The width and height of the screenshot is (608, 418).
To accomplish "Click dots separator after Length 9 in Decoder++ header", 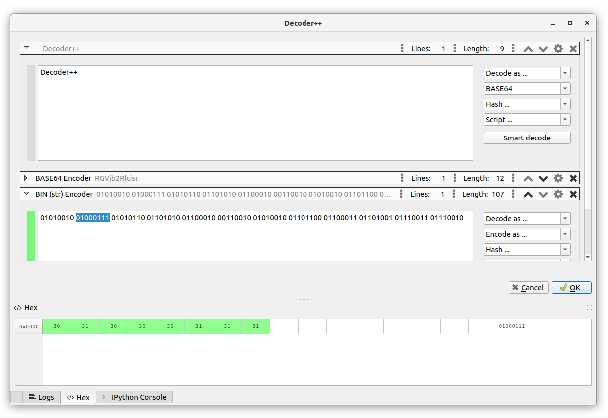I will pos(513,49).
